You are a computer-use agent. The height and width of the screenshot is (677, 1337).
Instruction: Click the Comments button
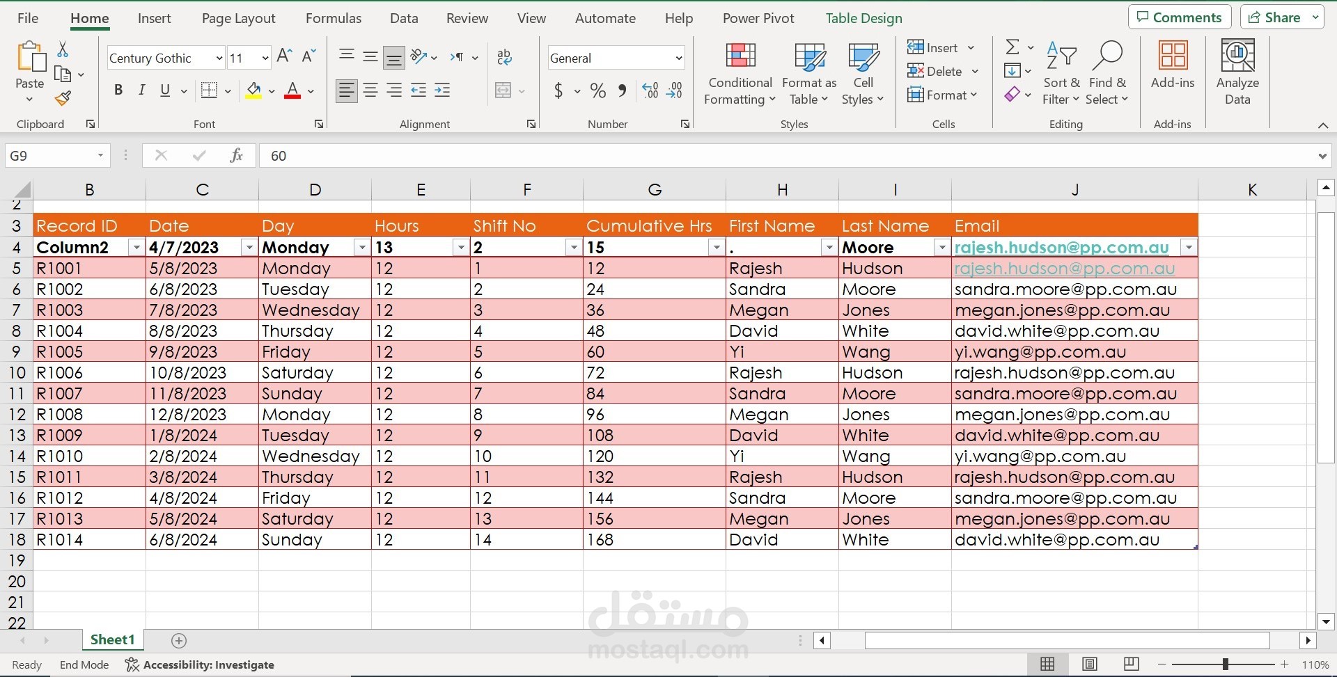1180,17
